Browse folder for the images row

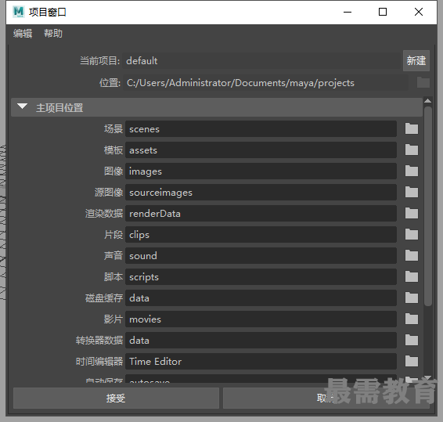click(412, 171)
